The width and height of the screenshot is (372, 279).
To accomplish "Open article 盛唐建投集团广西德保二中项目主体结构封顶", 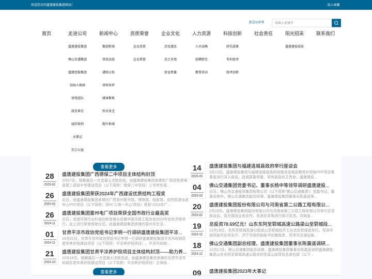I will point(109,174).
